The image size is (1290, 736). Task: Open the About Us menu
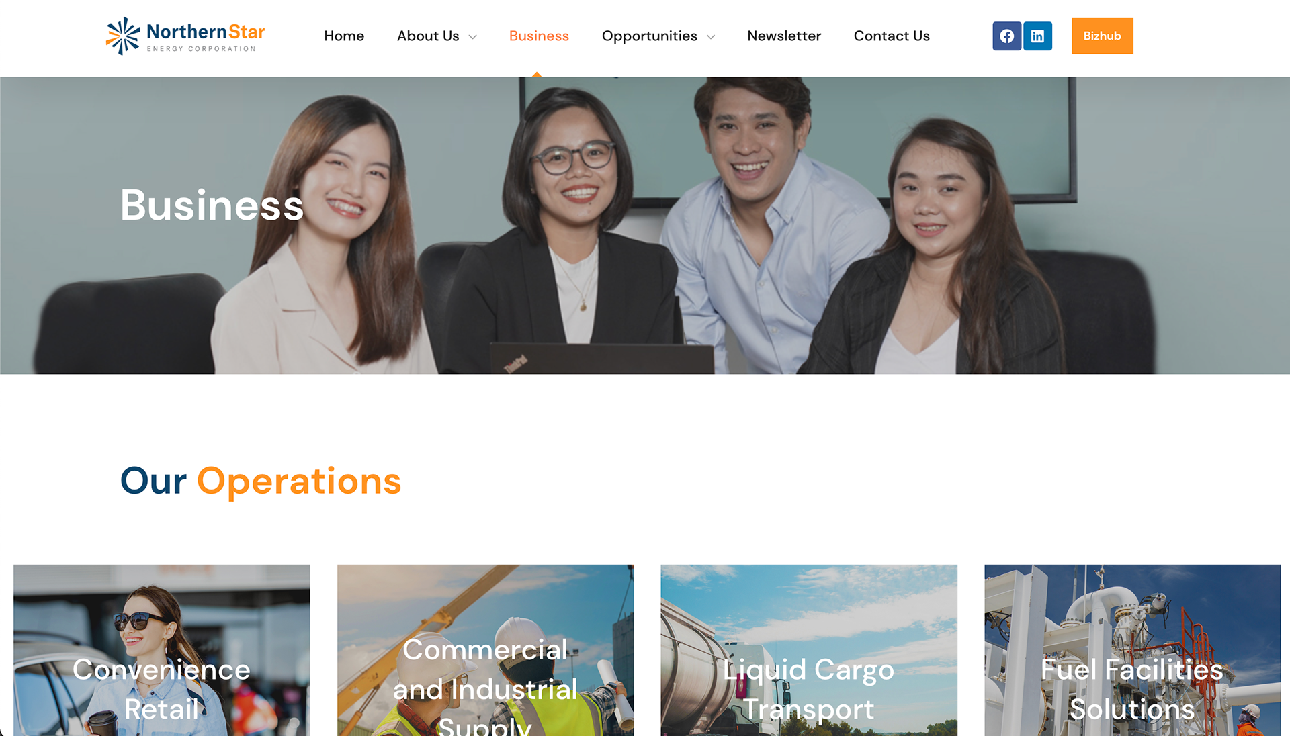428,36
